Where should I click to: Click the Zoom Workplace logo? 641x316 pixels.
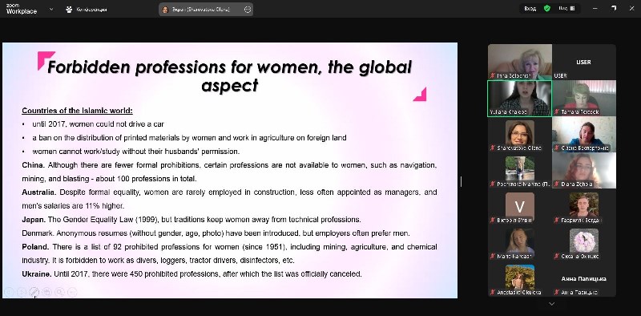click(x=22, y=9)
